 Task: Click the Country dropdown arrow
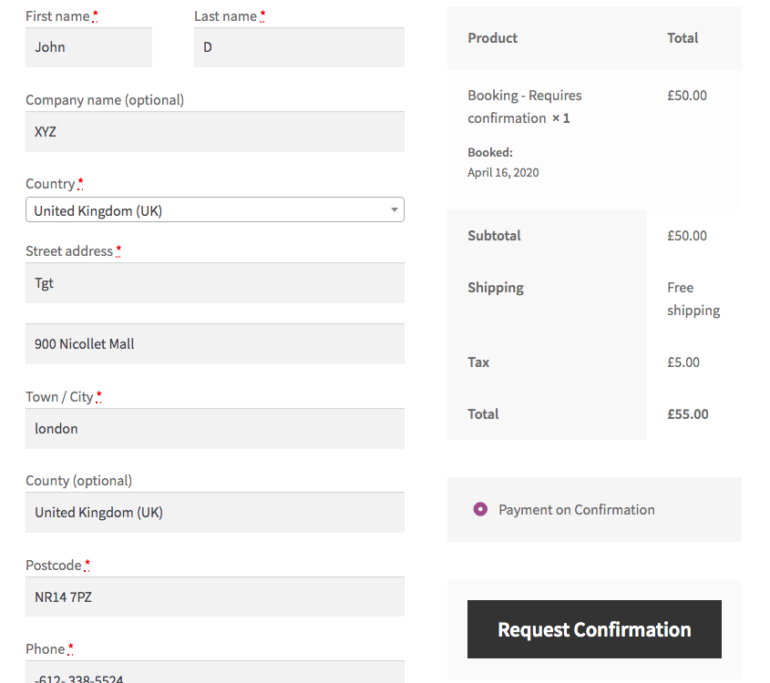[x=394, y=210]
